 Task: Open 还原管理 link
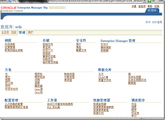[10, 47]
